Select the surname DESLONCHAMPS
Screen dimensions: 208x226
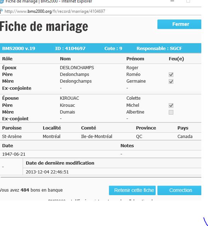tap(77, 68)
